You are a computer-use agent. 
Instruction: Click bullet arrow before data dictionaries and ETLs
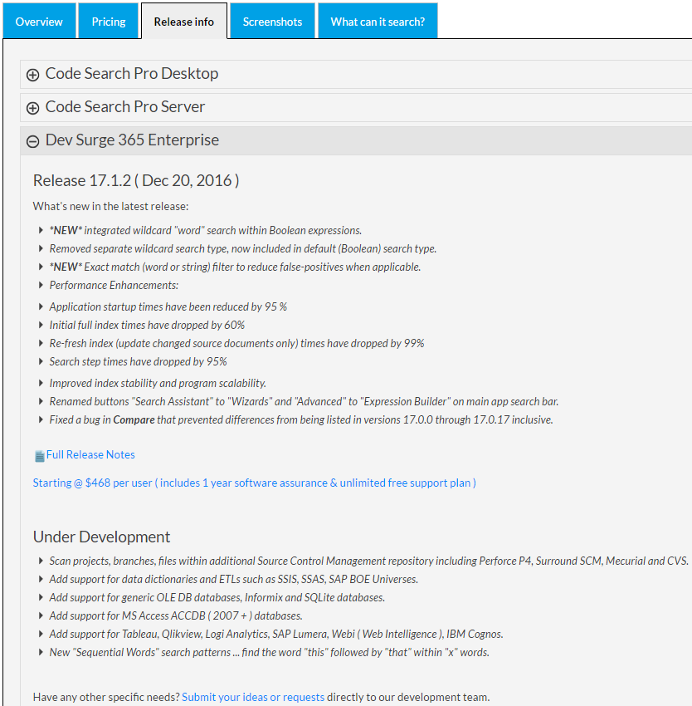[41, 579]
